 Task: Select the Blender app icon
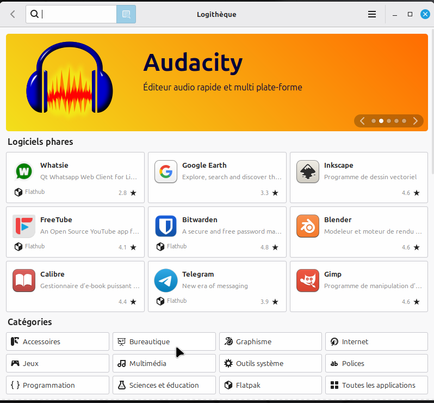[x=308, y=227]
